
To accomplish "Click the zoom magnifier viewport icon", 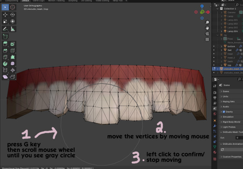I will click(207, 23).
